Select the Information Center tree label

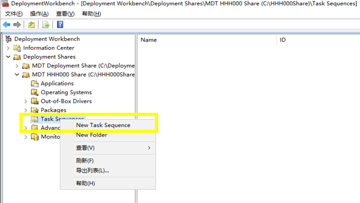click(49, 48)
